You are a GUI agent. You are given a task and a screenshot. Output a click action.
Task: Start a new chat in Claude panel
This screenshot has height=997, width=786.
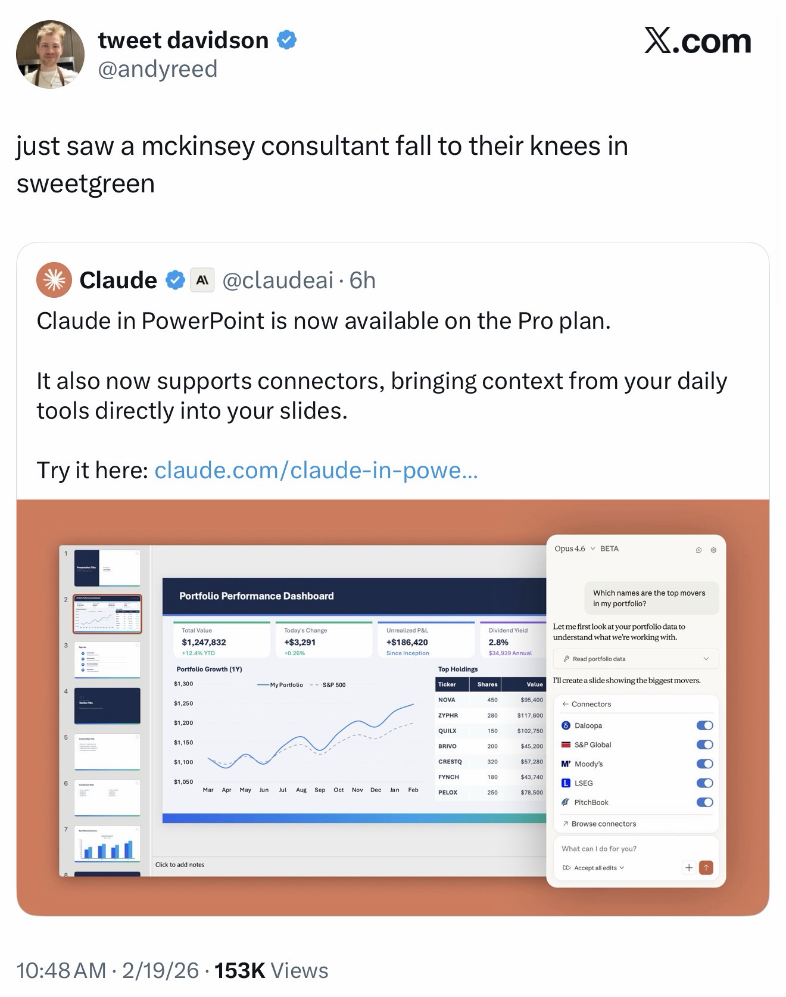coord(698,550)
